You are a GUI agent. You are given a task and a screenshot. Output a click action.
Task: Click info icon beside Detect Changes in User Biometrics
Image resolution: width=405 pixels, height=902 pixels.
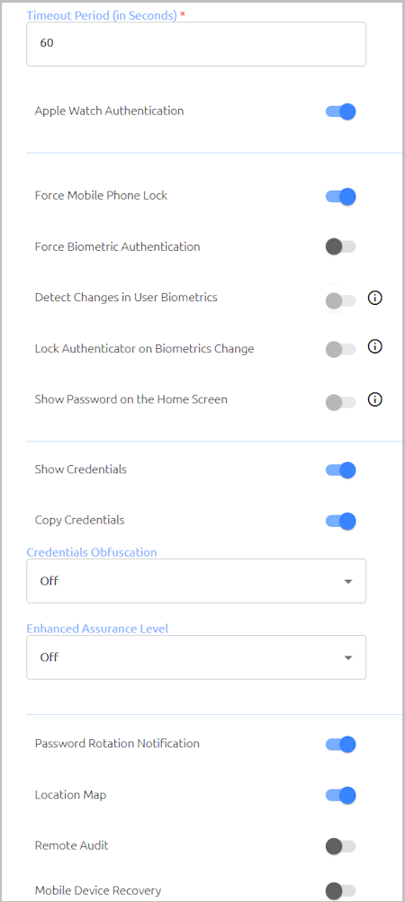coord(375,298)
